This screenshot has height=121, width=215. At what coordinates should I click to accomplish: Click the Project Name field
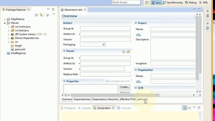point(173,29)
